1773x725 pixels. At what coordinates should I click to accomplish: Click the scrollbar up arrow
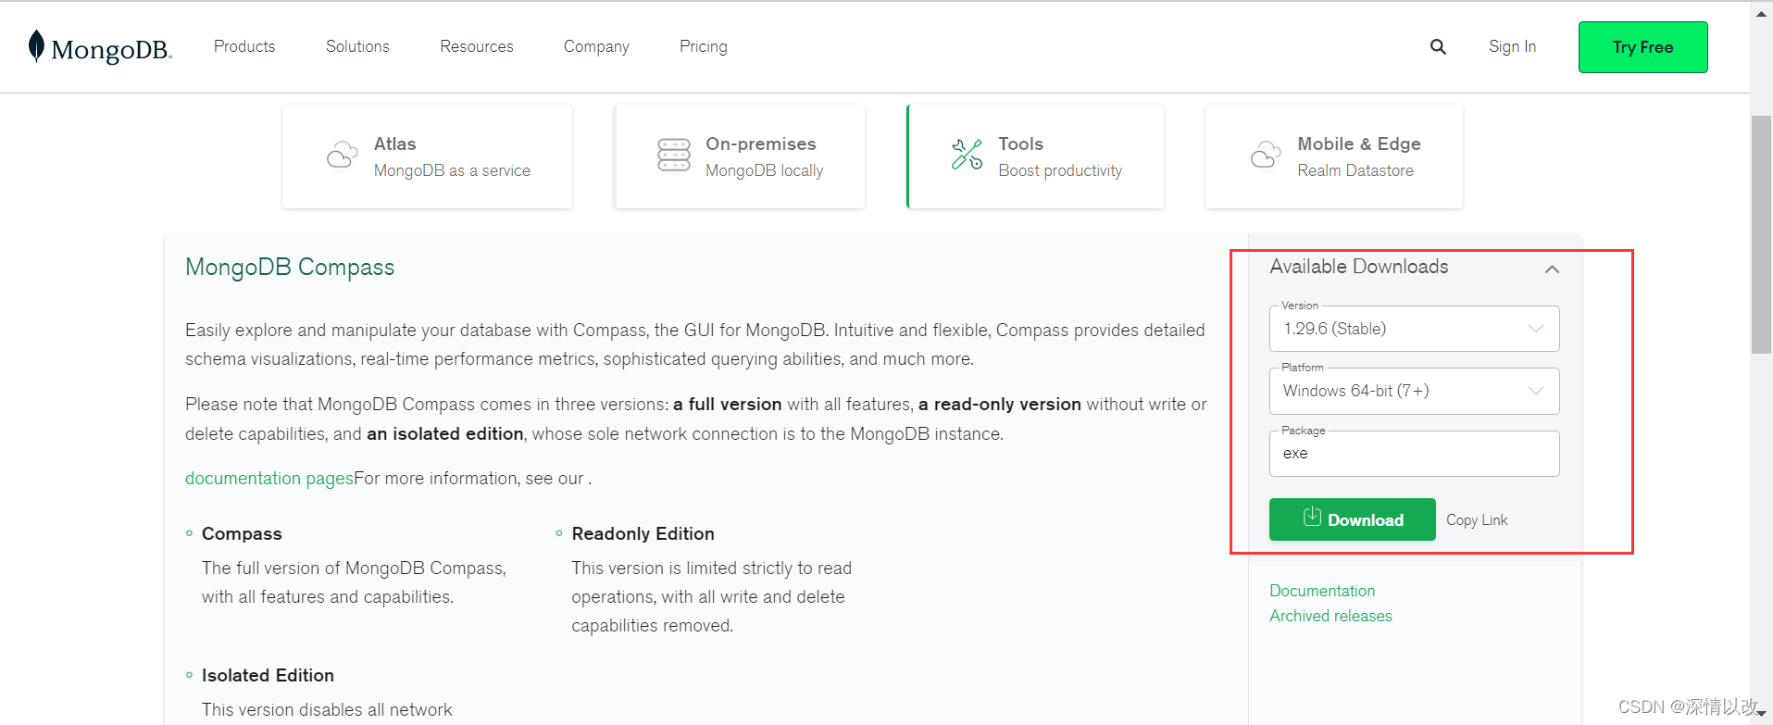tap(1761, 13)
